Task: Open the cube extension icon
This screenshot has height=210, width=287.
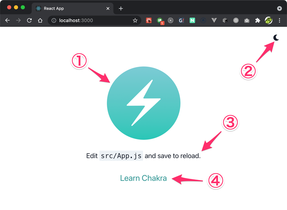Action: pyautogui.click(x=225, y=20)
